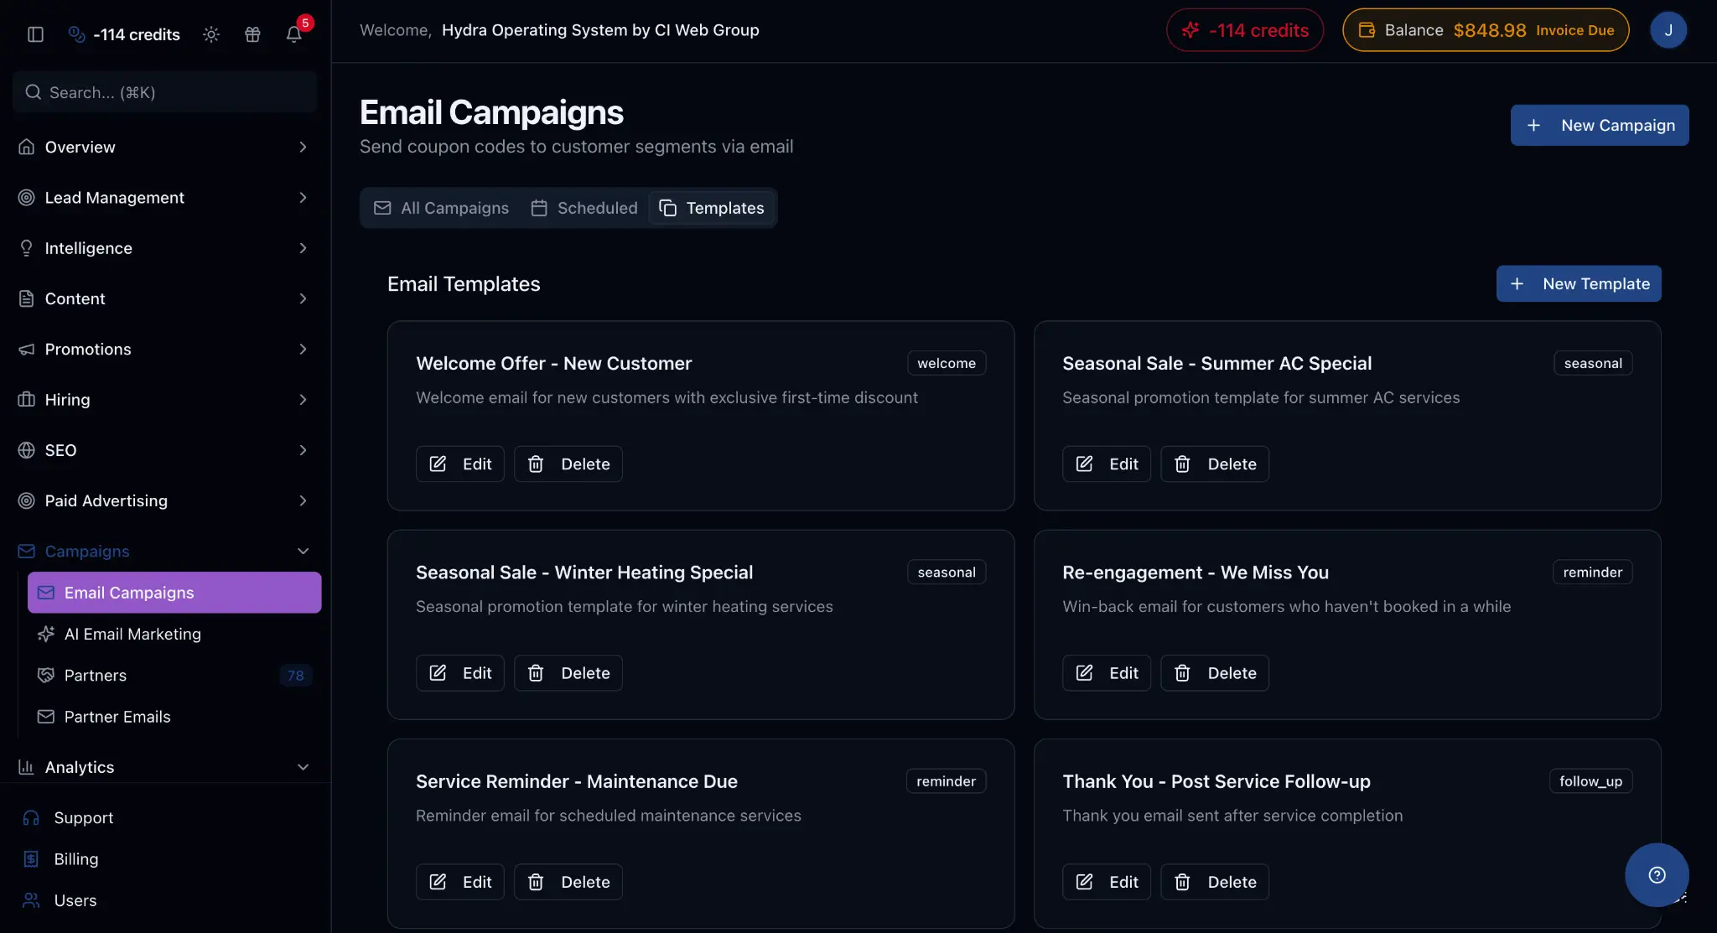
Task: Toggle the sidebar collapse icon
Action: (34, 34)
